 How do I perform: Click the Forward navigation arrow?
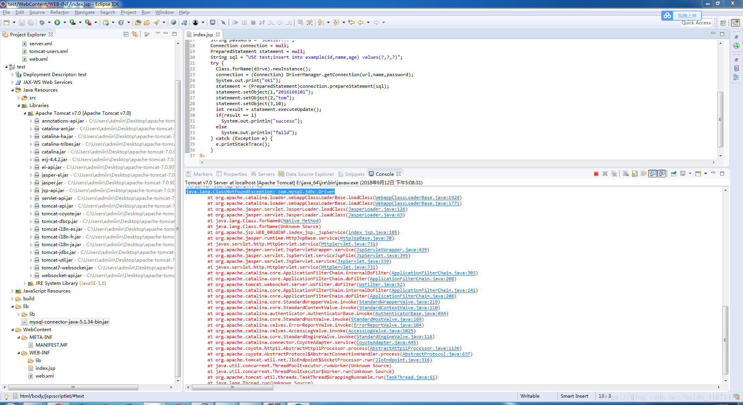tap(376, 22)
